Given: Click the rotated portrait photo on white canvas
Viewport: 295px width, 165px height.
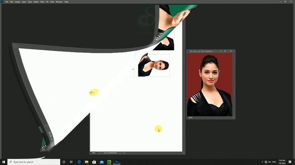Looking at the screenshot, I should pyautogui.click(x=154, y=65).
